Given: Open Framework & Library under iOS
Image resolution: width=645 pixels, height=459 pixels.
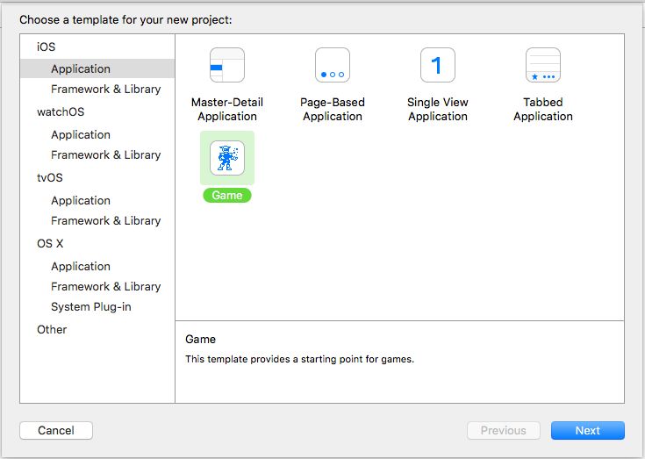Looking at the screenshot, I should [105, 90].
